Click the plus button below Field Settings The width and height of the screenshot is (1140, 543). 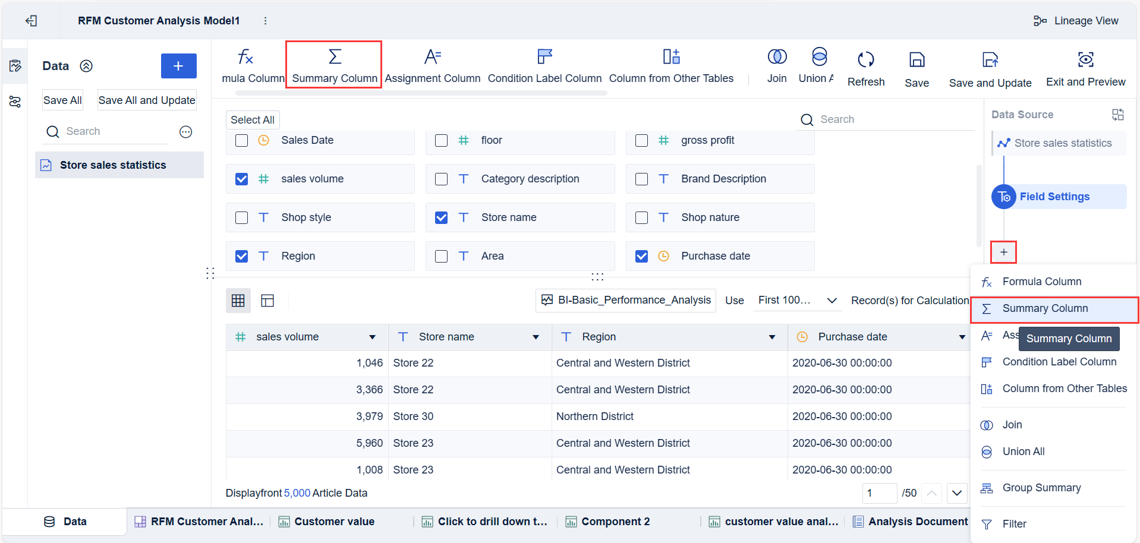1004,252
